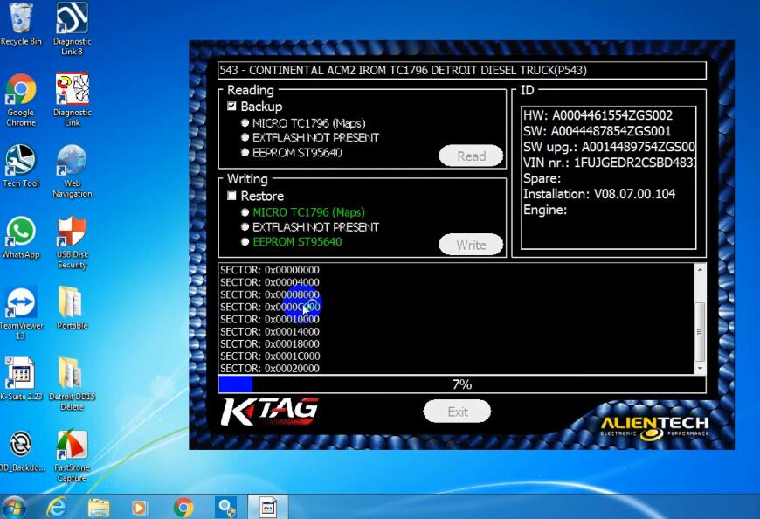Click log line SECTOR: 0x00014000

(x=269, y=331)
